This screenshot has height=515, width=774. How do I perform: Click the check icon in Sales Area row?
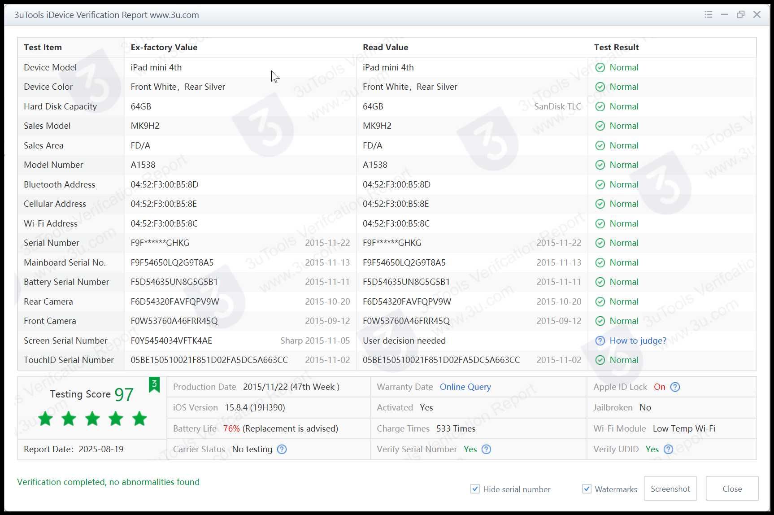pyautogui.click(x=600, y=145)
